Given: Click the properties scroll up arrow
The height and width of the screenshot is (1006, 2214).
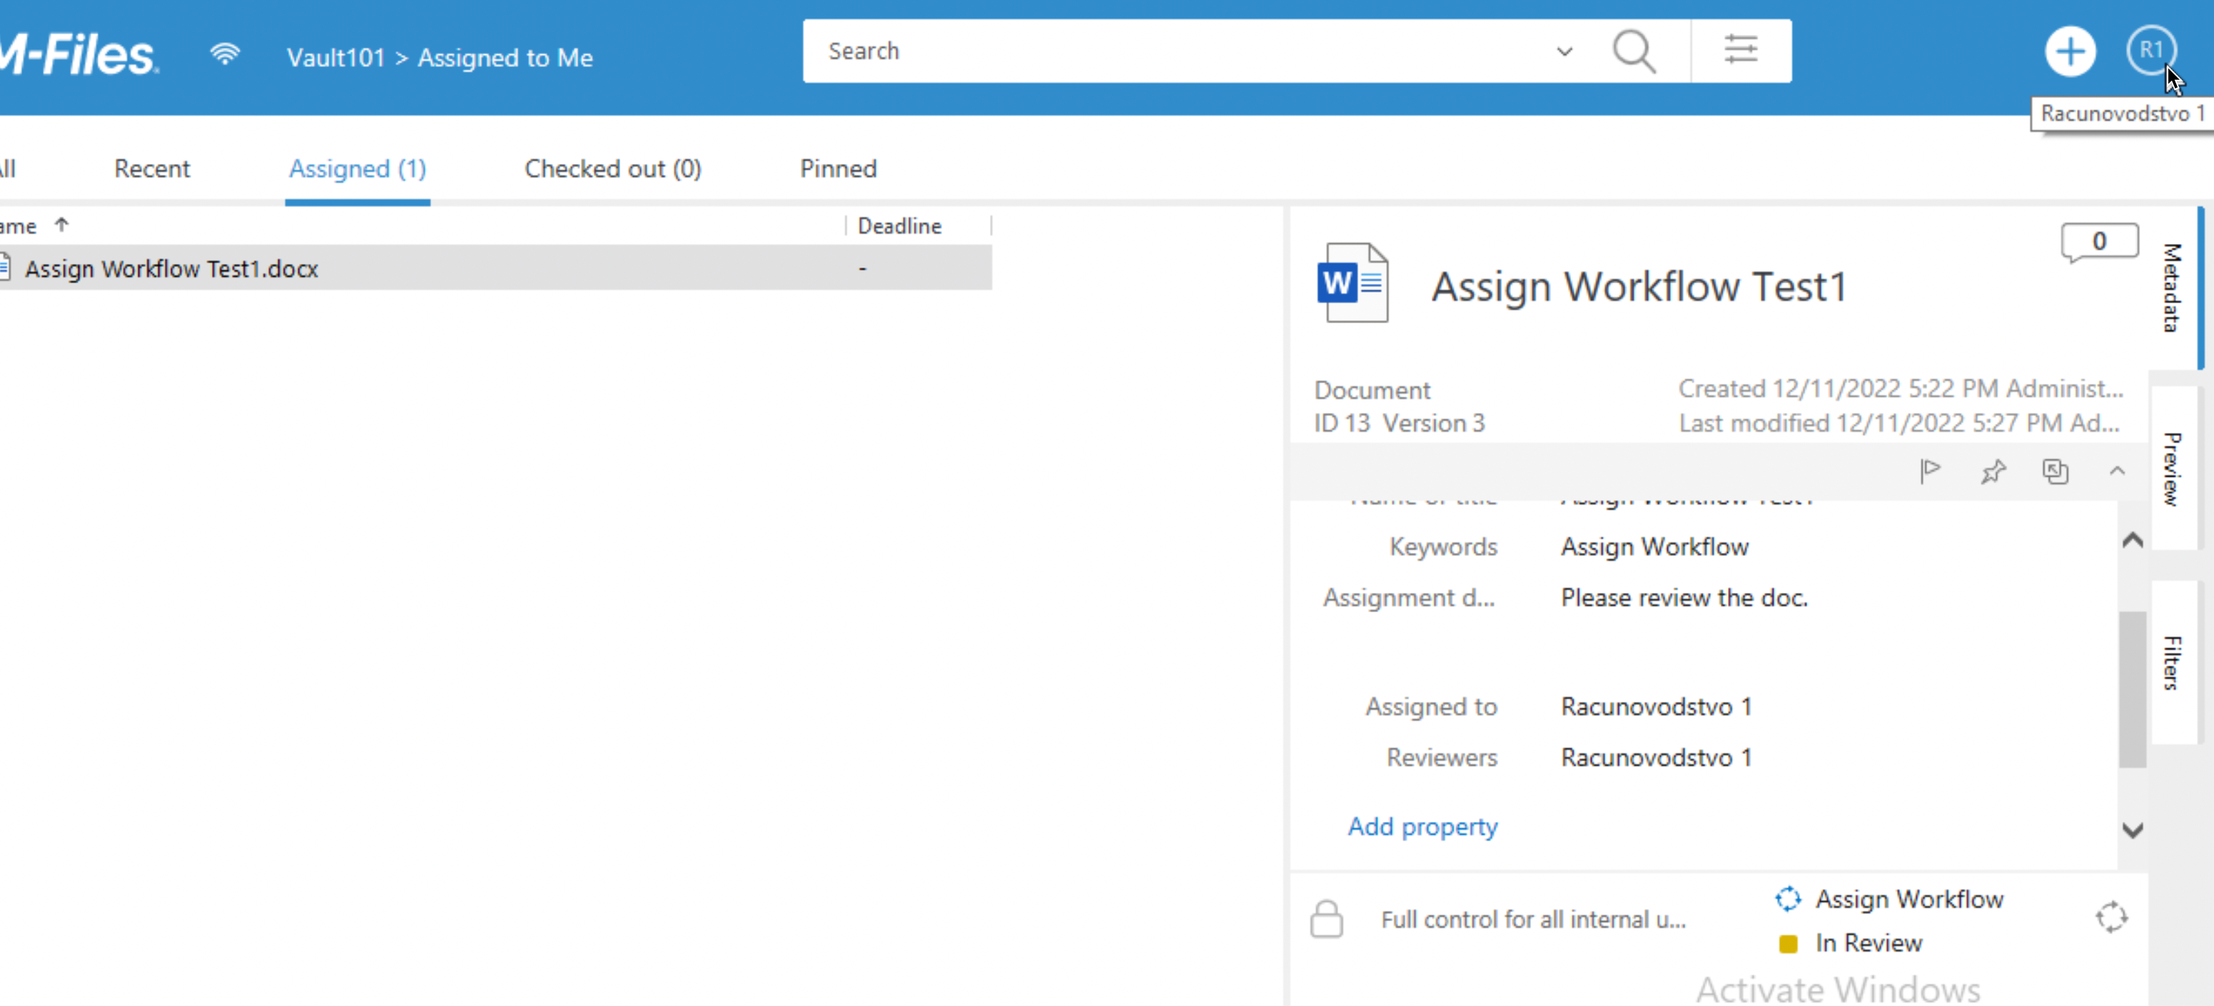Looking at the screenshot, I should [2133, 539].
